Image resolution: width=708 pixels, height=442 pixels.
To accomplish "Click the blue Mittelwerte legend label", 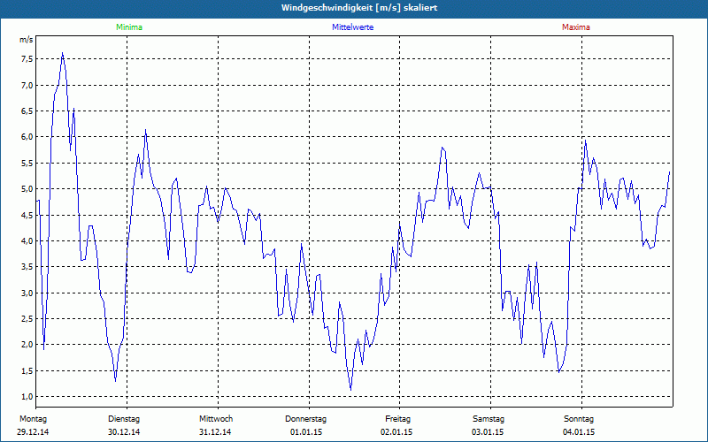I will click(x=352, y=27).
